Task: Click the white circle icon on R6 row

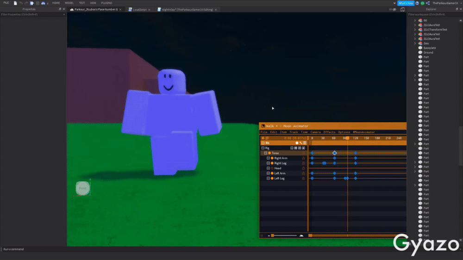Action: [x=297, y=143]
